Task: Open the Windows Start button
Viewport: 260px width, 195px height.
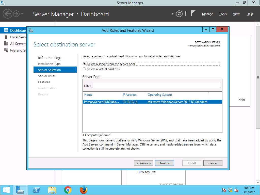Action: point(6,190)
